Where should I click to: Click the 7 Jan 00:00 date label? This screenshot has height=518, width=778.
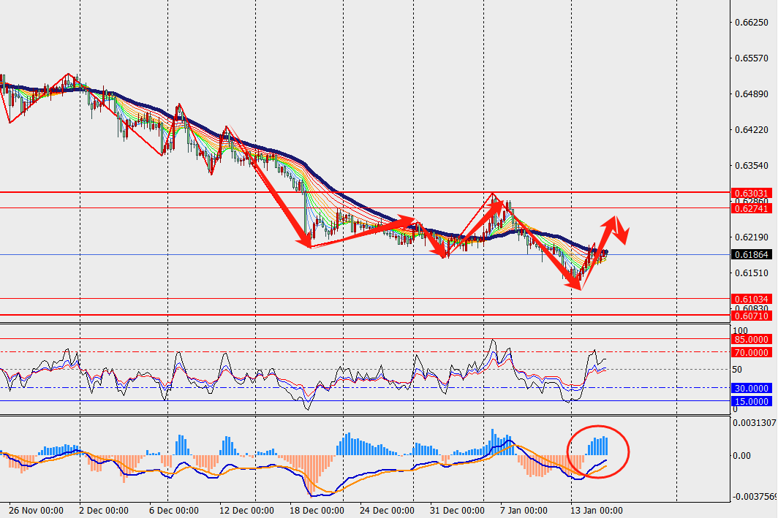pos(524,511)
